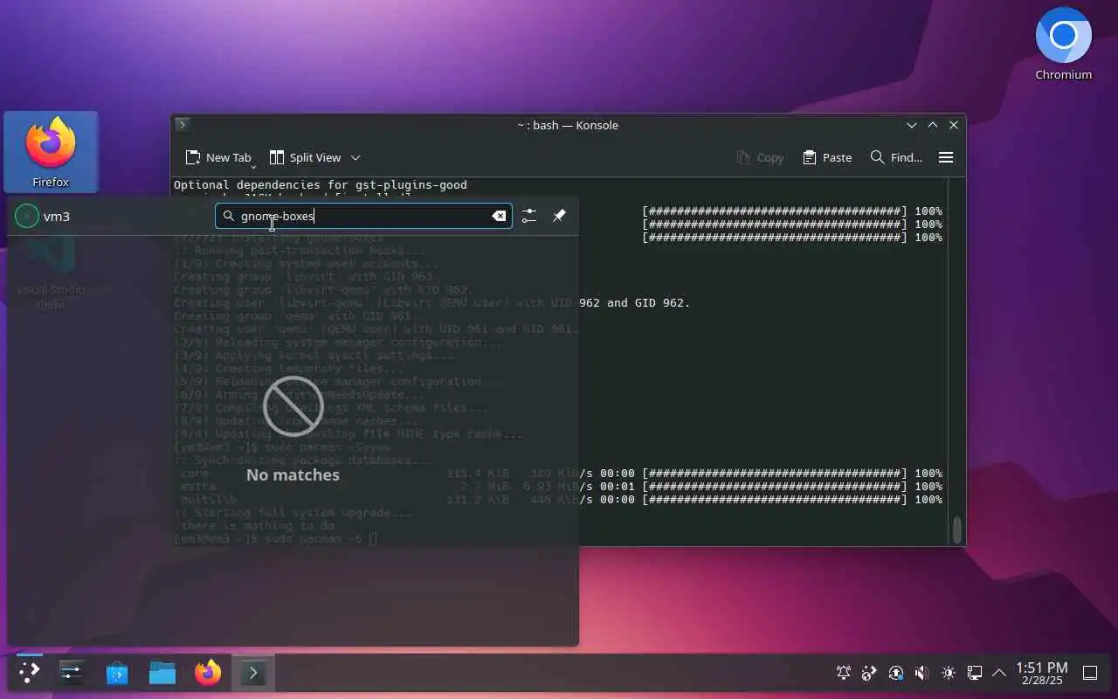Open the Firefox desktop shortcut
1118x699 pixels.
pyautogui.click(x=51, y=152)
